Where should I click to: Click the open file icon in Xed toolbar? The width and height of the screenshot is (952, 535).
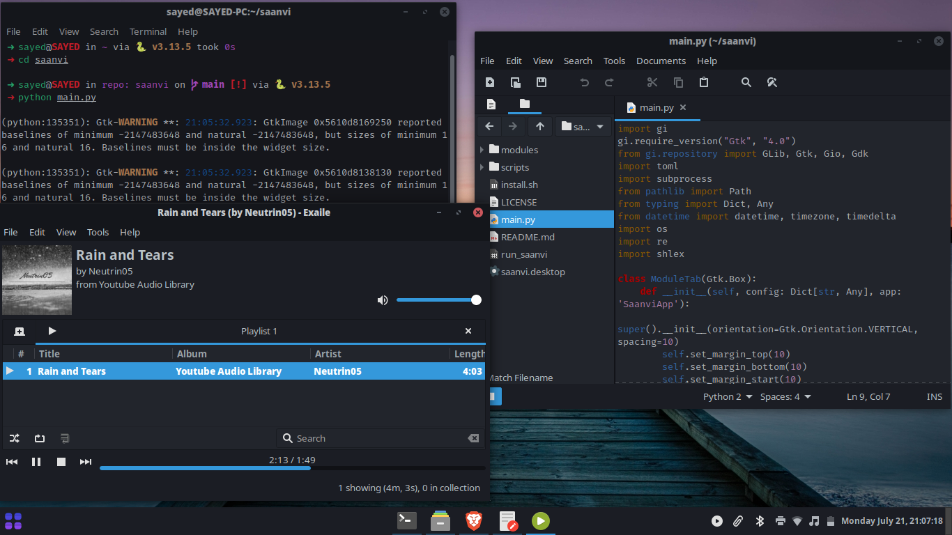pos(516,82)
